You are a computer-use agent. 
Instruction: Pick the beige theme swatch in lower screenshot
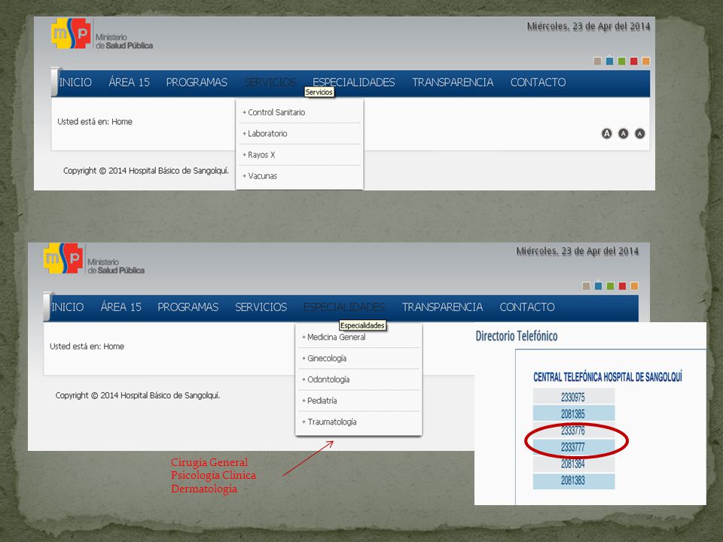click(x=586, y=286)
